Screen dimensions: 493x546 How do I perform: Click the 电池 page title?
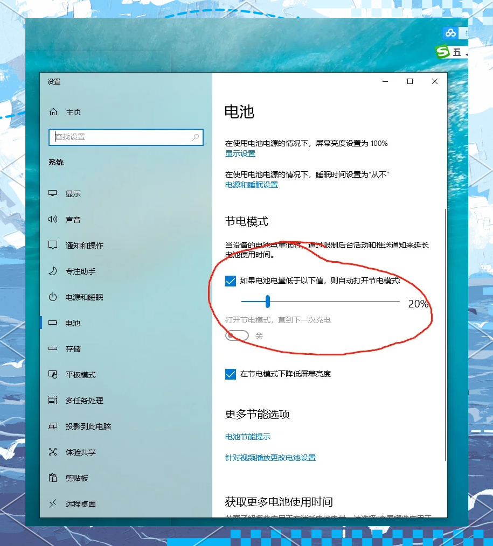pyautogui.click(x=239, y=112)
